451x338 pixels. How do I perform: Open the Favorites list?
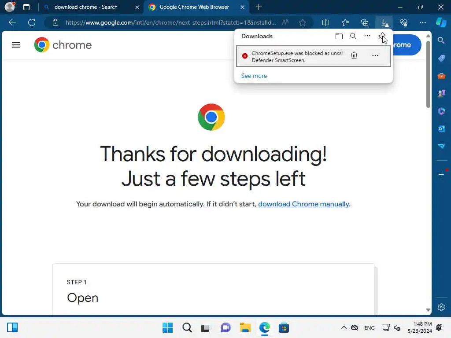[345, 22]
